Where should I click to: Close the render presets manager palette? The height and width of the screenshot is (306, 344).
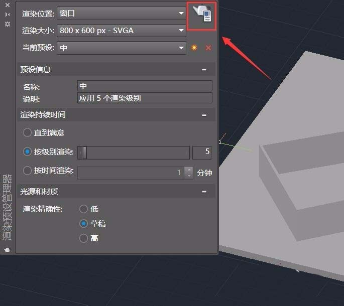pyautogui.click(x=8, y=5)
